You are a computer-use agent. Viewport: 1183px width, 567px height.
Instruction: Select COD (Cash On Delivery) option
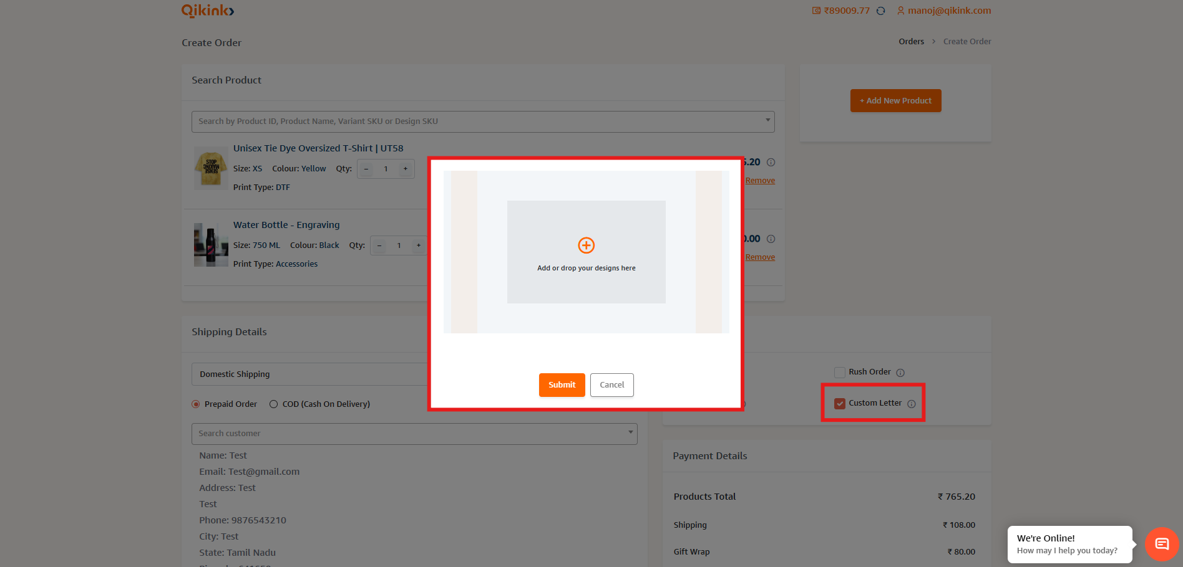pyautogui.click(x=273, y=404)
